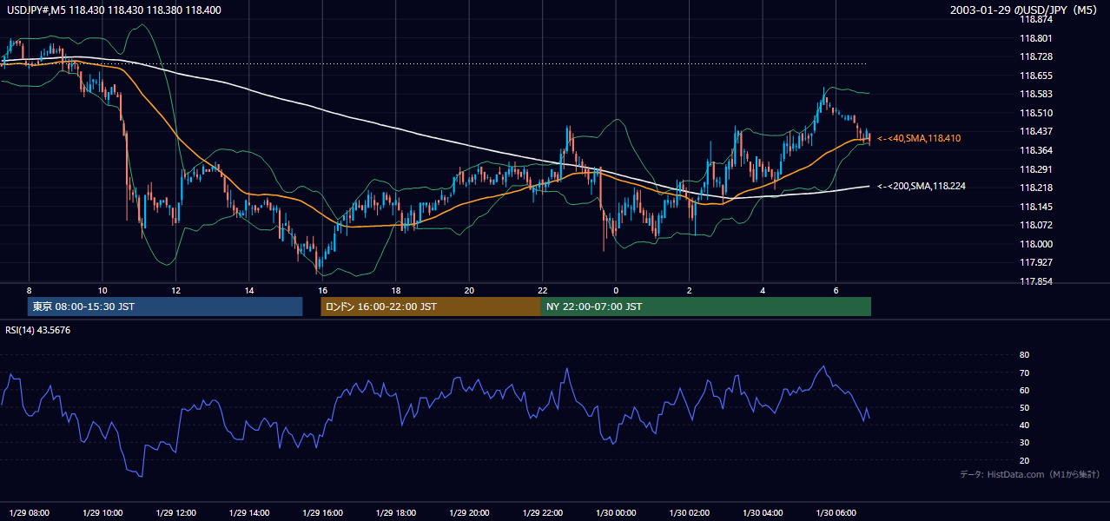This screenshot has height=521, width=1110.
Task: Click the 1/29 20:00 date label
Action: (x=469, y=512)
